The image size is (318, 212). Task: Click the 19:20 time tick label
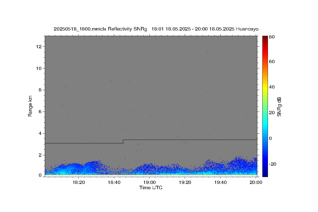185,182
